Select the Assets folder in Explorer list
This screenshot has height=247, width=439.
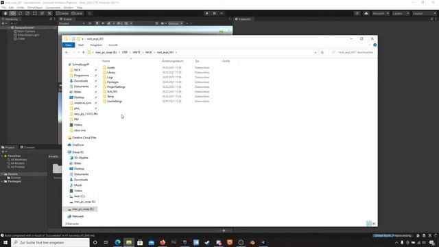[x=111, y=68]
